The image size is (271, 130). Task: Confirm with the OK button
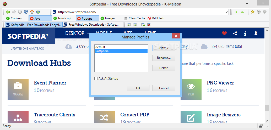(138, 88)
